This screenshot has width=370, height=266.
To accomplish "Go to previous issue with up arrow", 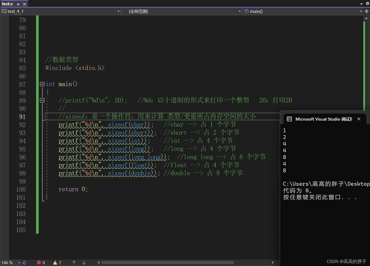I will (74, 263).
